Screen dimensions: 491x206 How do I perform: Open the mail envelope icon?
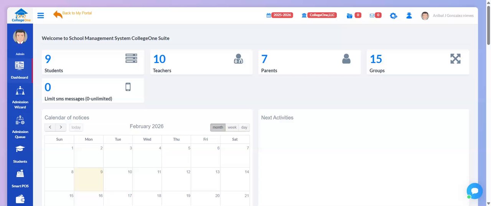point(372,15)
